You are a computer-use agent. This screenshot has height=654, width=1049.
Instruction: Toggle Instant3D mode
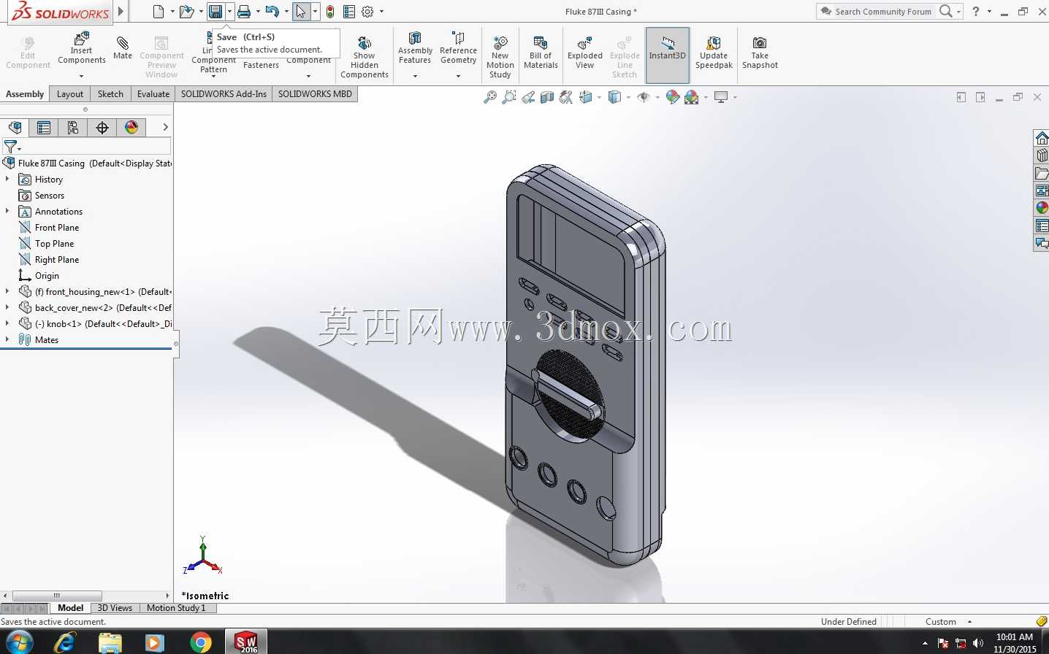(x=667, y=55)
